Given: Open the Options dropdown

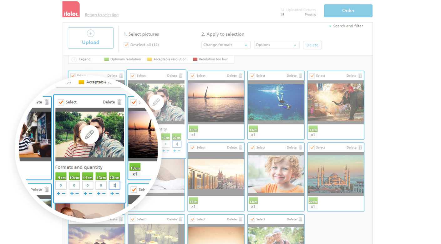Looking at the screenshot, I should tap(276, 45).
